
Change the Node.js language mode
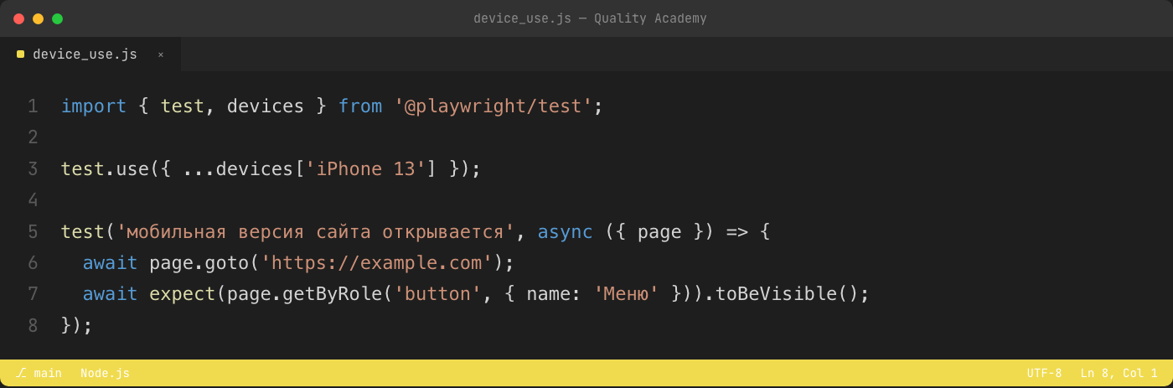[x=105, y=373]
